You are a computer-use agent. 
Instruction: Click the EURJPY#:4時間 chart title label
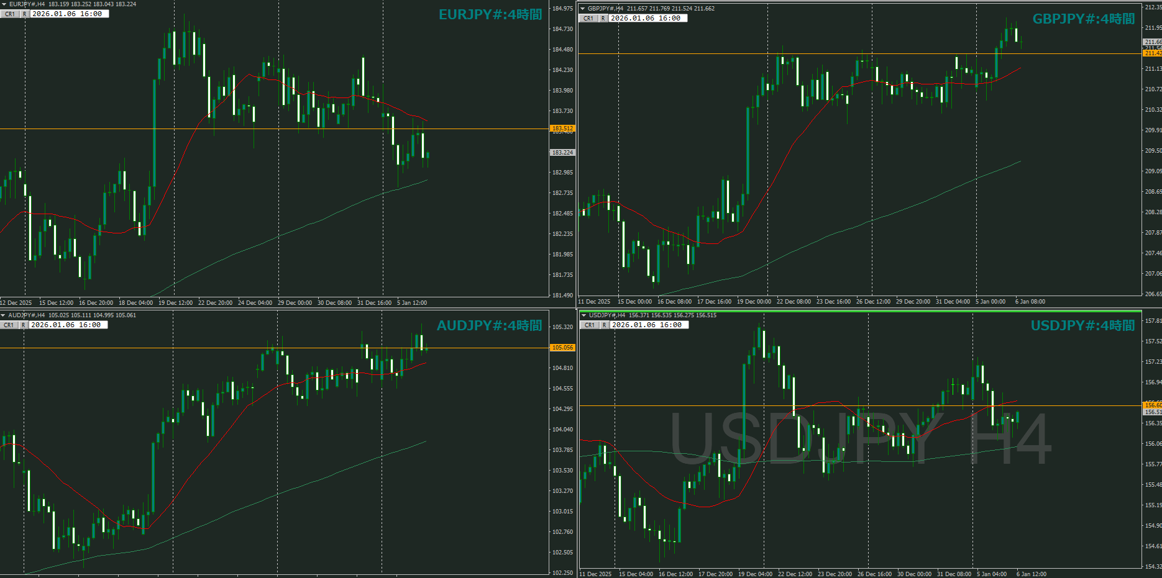point(490,15)
